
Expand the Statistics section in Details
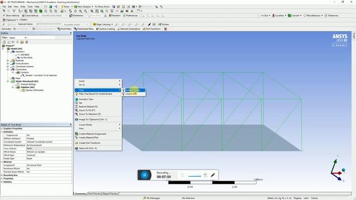2,182
